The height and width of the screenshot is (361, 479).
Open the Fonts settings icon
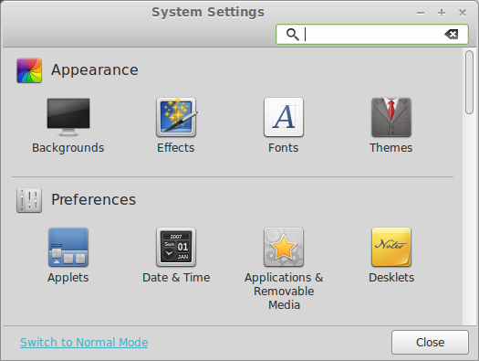click(x=284, y=117)
